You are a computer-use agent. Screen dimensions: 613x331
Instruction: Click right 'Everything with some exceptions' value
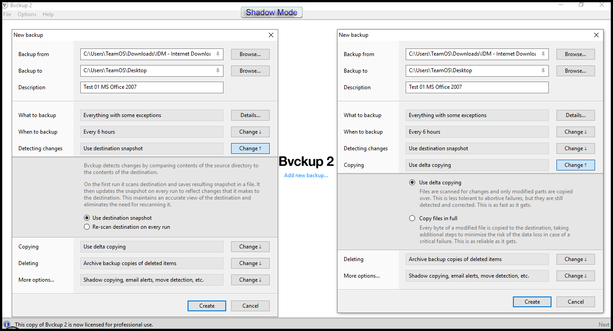477,115
